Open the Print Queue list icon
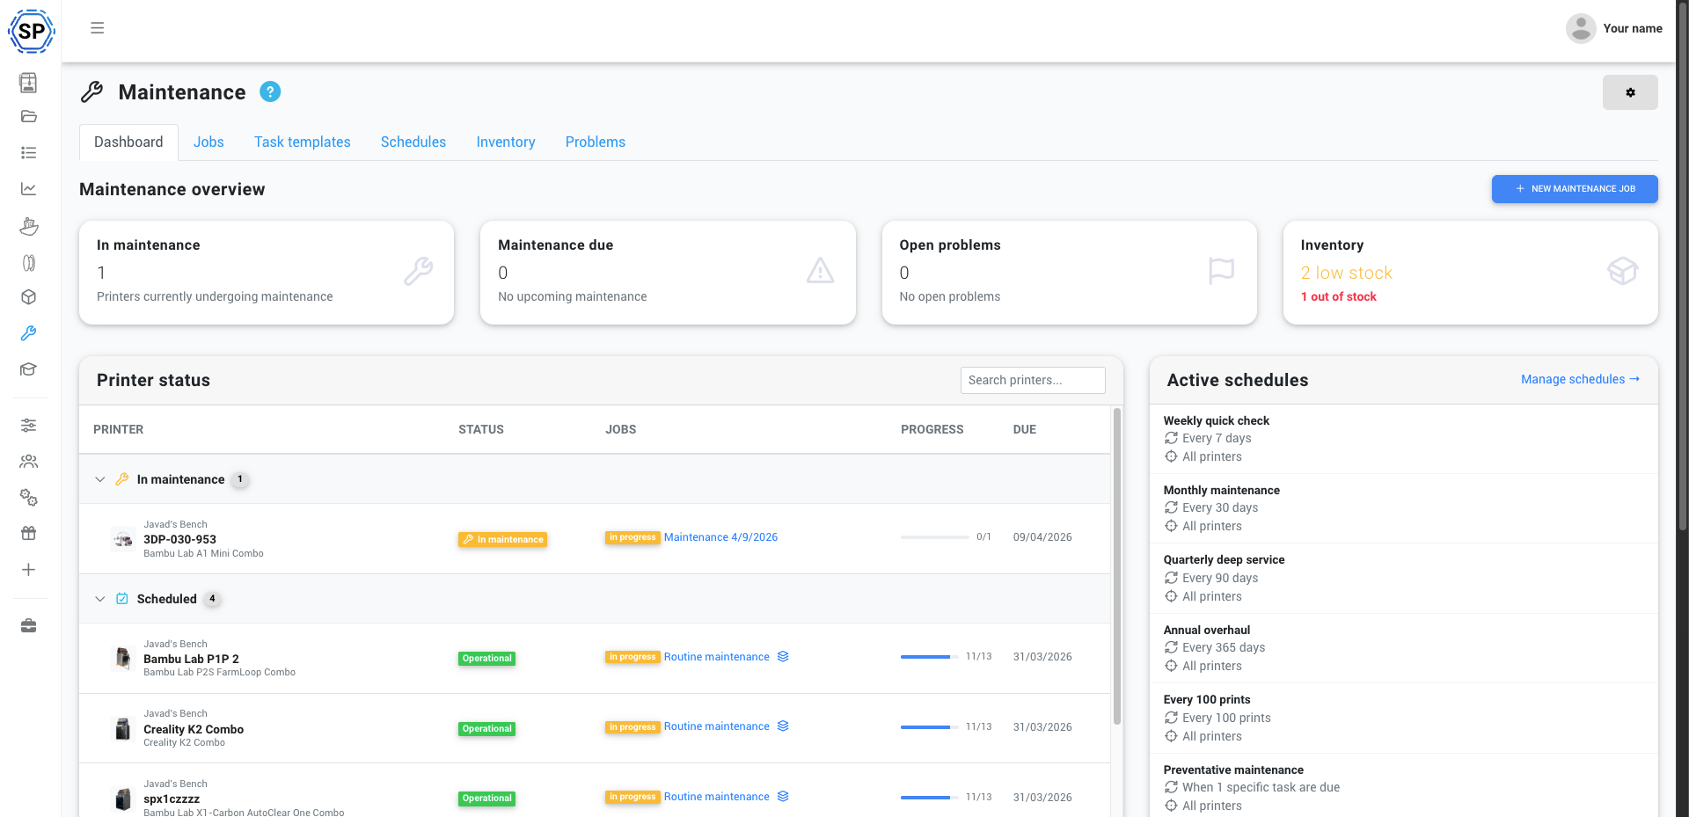Viewport: 1689px width, 817px height. (29, 151)
